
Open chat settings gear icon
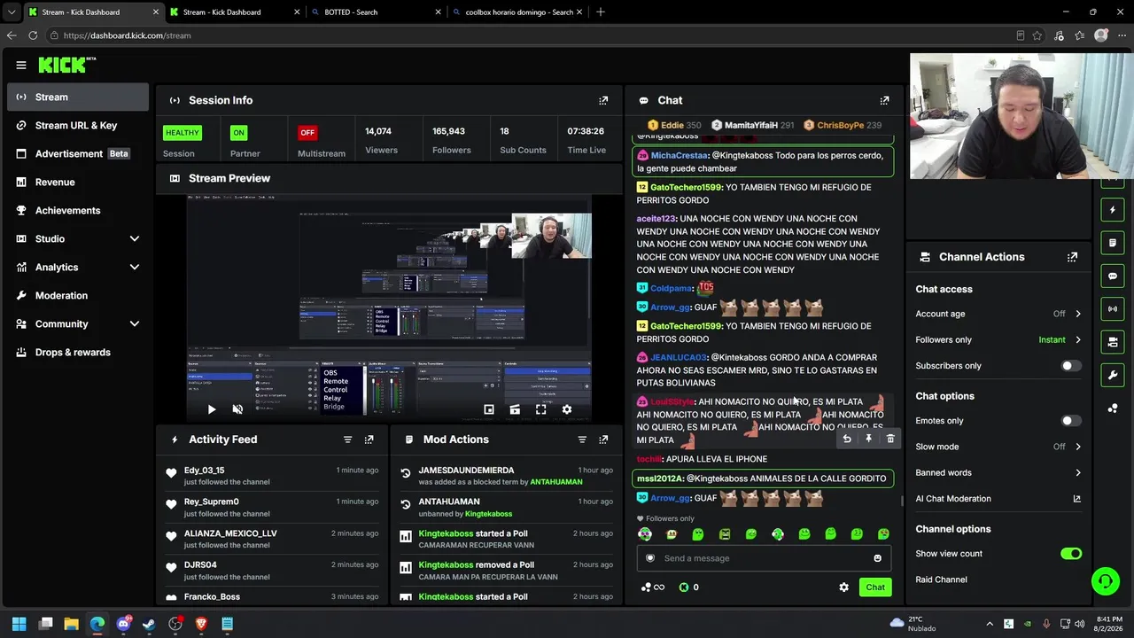pyautogui.click(x=843, y=587)
